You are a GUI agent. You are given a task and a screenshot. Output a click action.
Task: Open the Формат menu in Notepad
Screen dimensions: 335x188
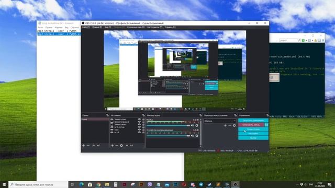click(58, 28)
